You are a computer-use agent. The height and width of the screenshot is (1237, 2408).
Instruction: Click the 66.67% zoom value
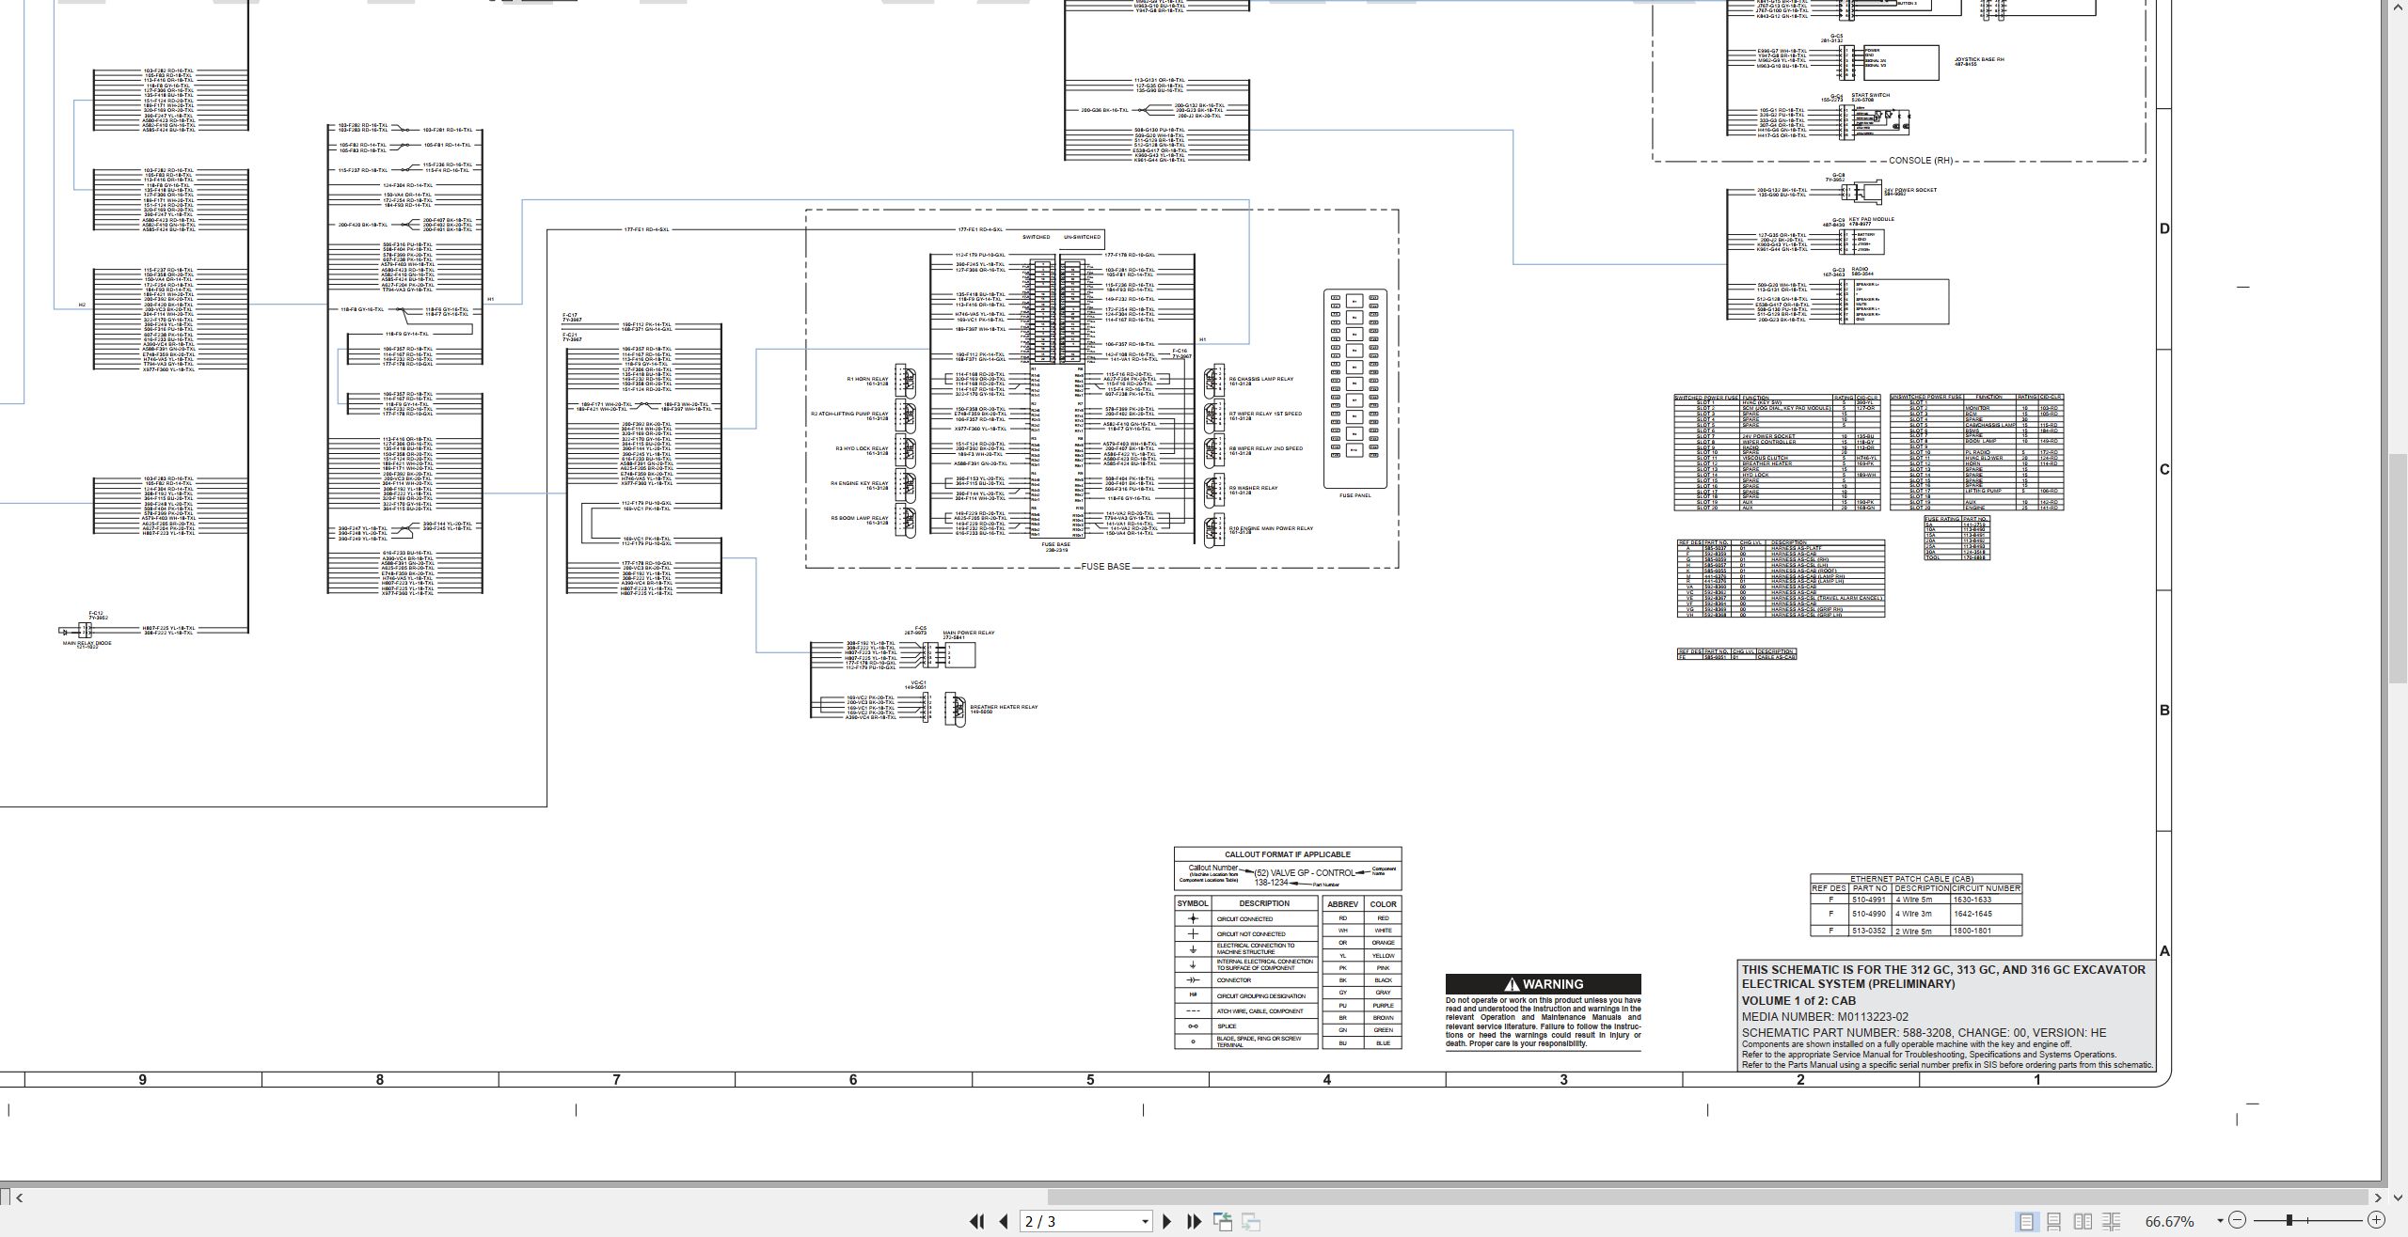[x=2171, y=1222]
